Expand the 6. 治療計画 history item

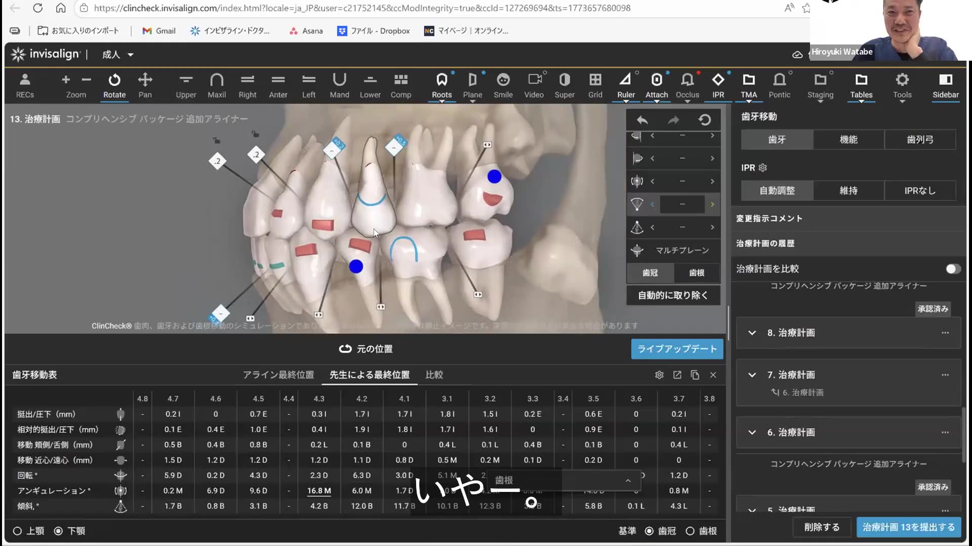click(x=752, y=432)
